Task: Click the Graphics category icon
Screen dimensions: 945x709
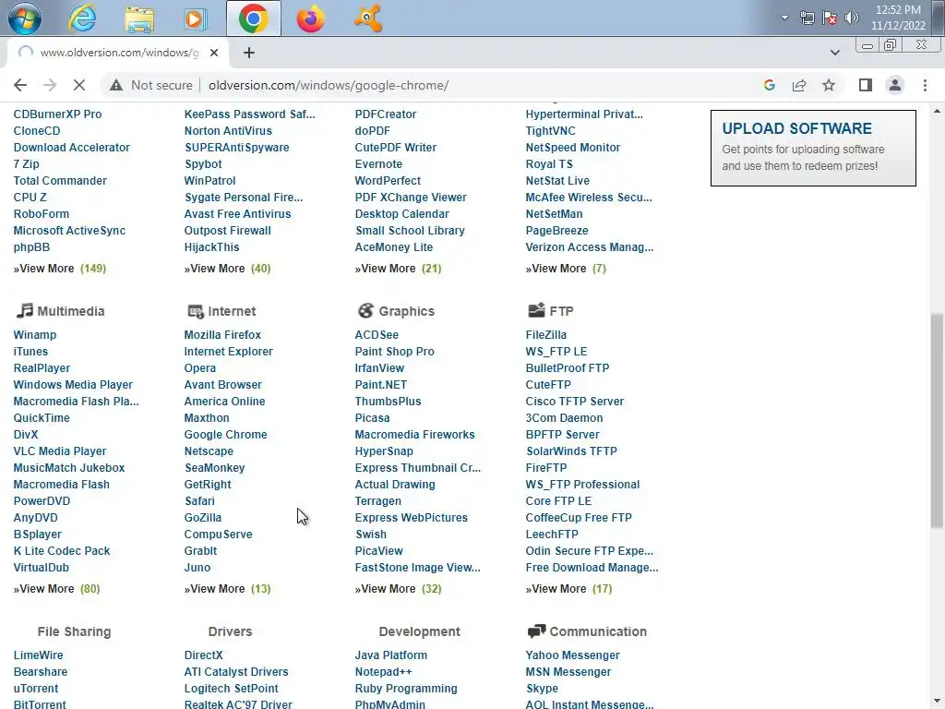Action: coord(365,310)
